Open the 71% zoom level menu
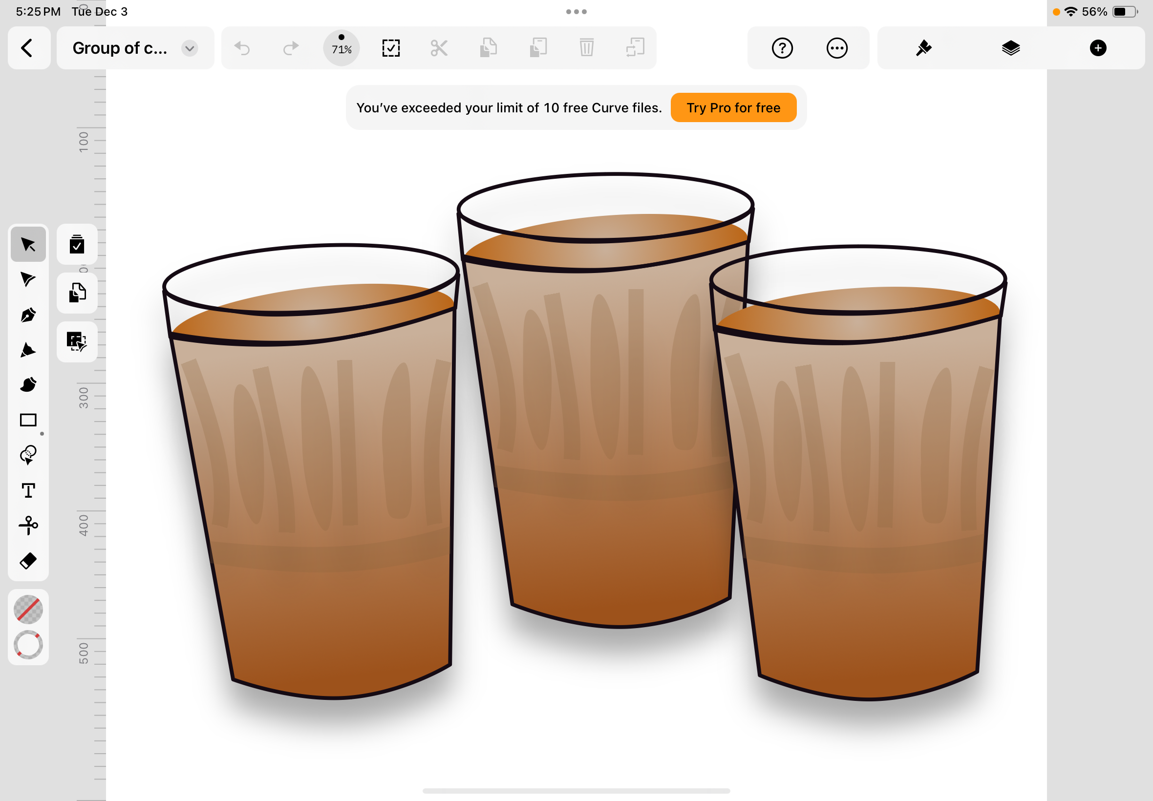Image resolution: width=1153 pixels, height=801 pixels. click(342, 48)
